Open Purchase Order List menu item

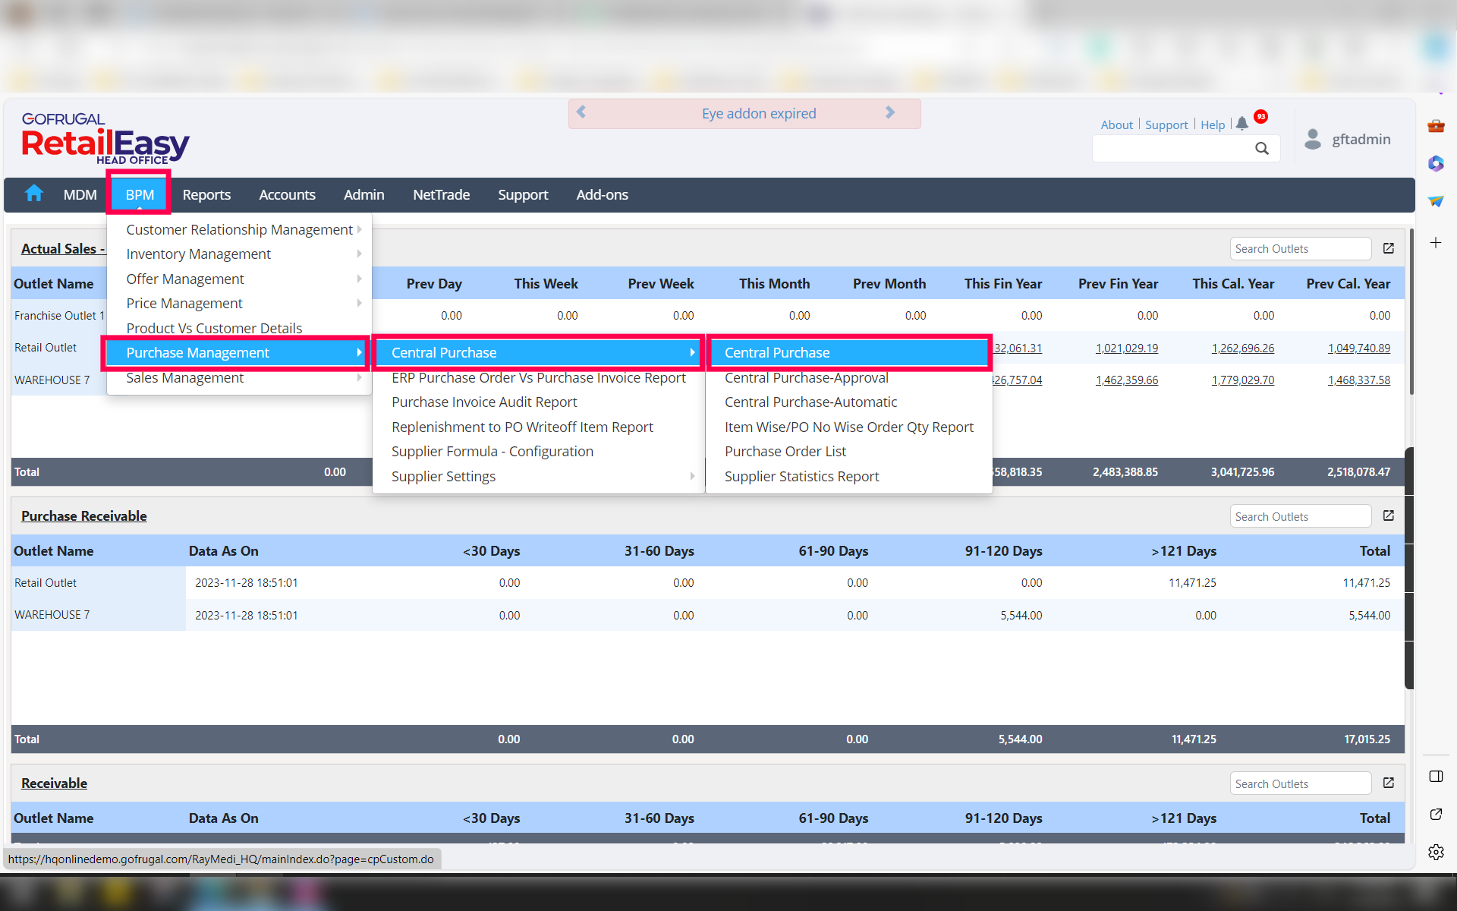[x=785, y=452]
